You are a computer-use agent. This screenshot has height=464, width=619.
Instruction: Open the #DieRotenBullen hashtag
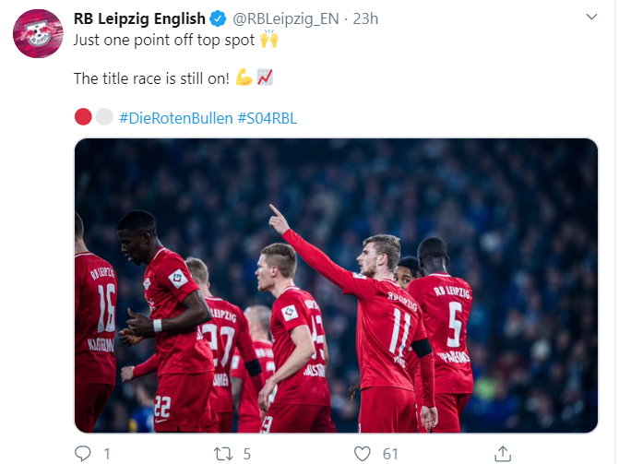tap(176, 118)
